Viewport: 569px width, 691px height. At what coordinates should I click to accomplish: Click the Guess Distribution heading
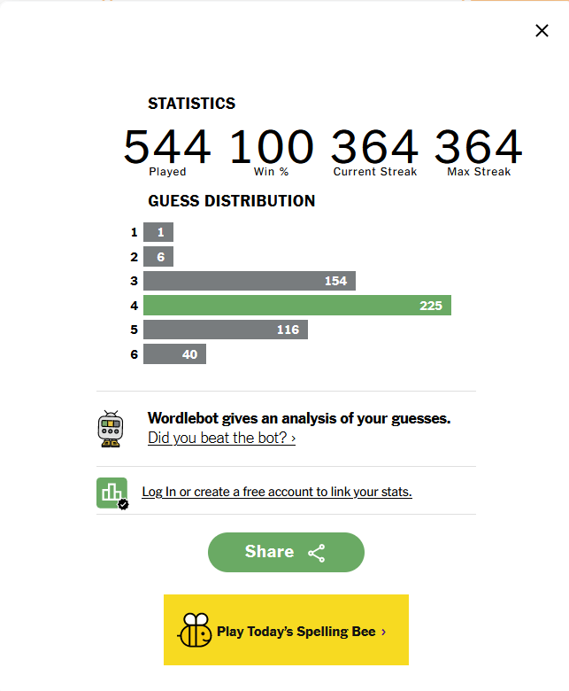(231, 201)
